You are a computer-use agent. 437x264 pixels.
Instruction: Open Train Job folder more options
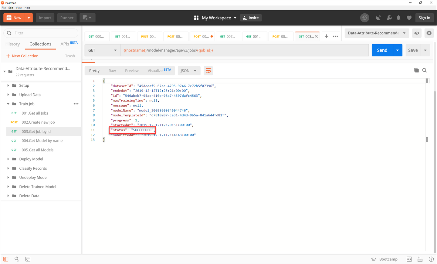click(76, 104)
